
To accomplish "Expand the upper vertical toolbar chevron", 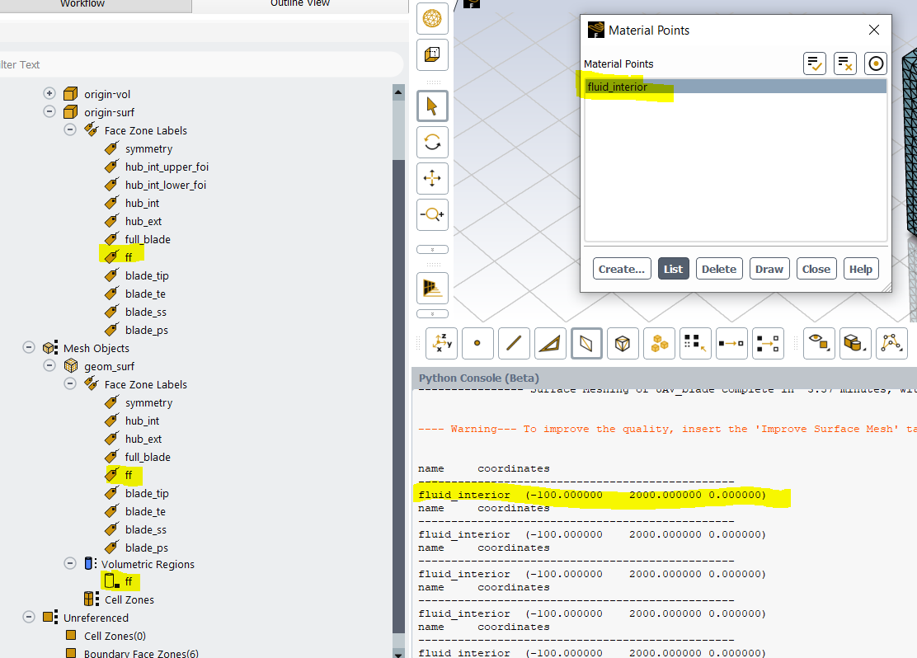I will point(432,250).
